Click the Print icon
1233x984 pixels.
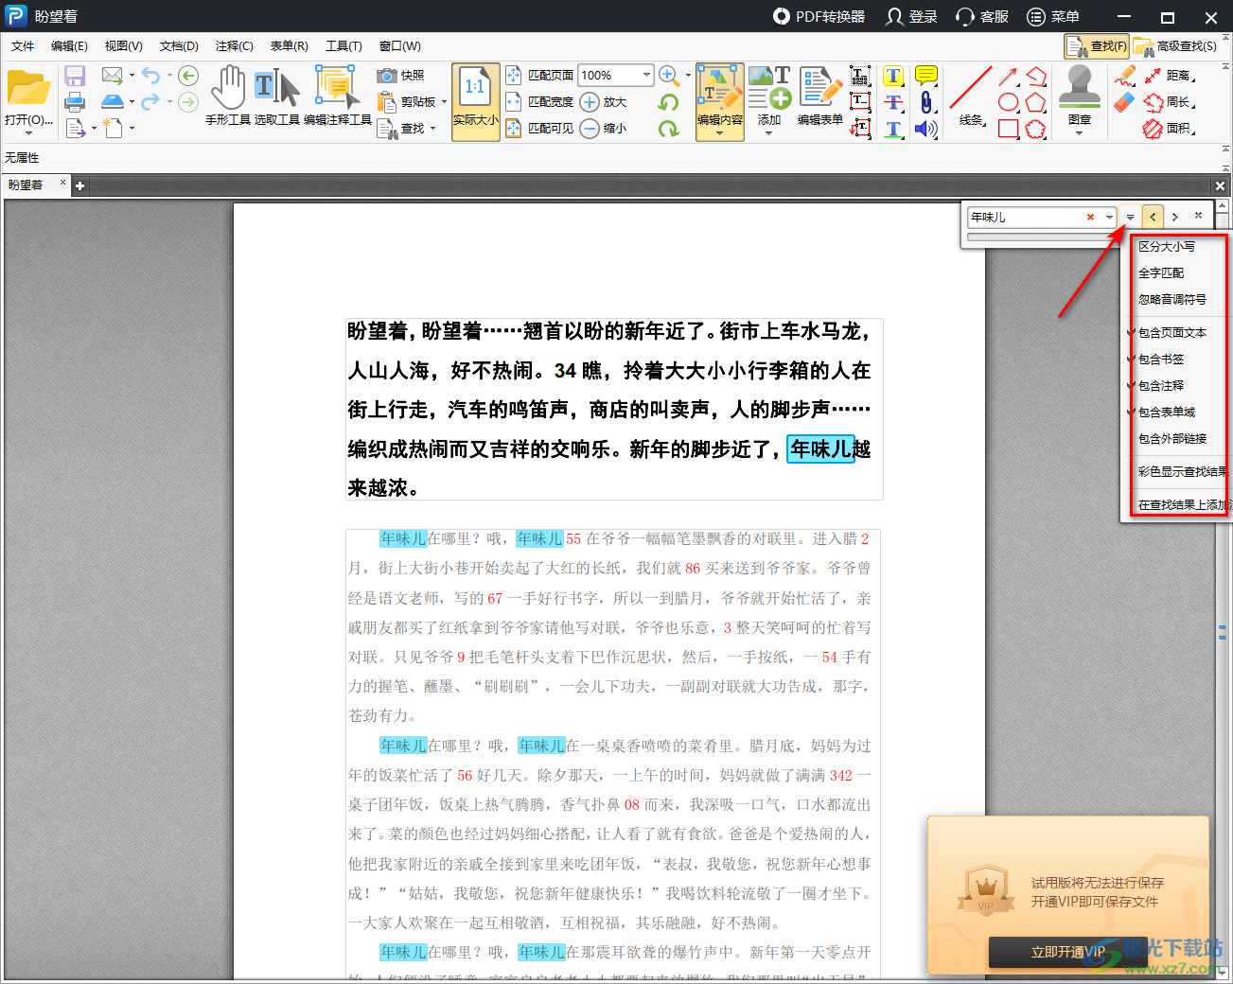75,101
